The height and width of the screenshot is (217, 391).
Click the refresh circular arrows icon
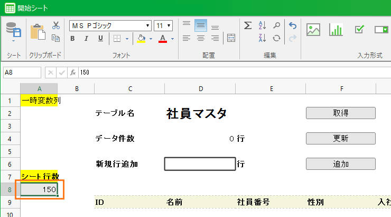click(x=276, y=38)
